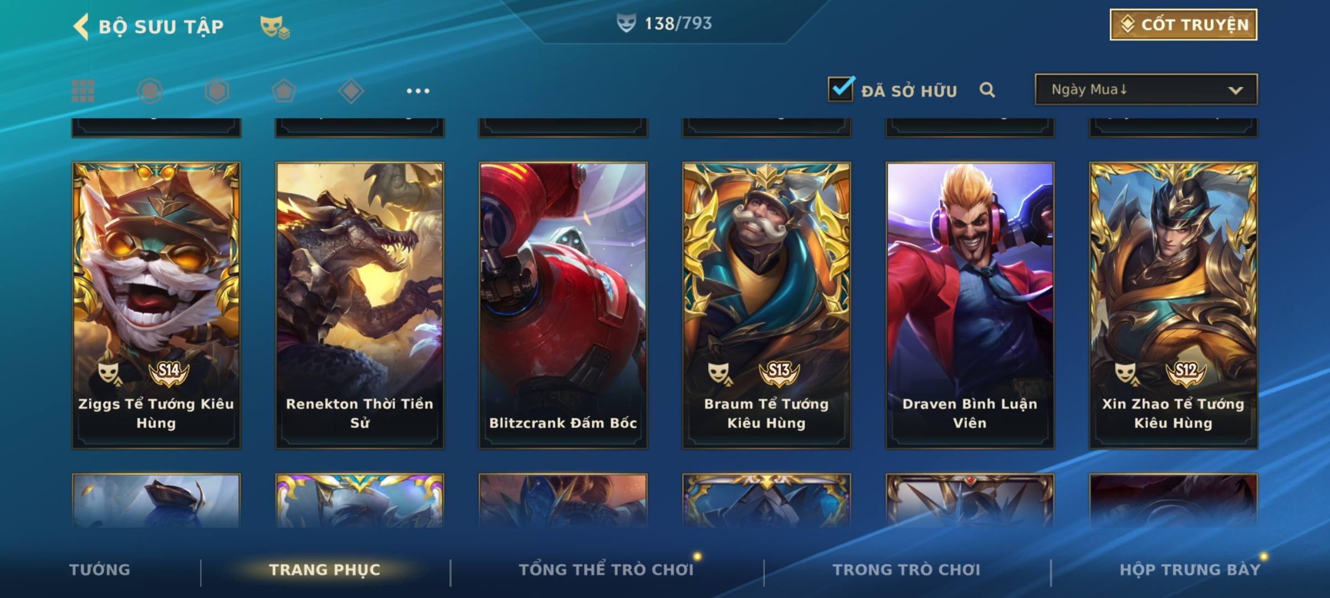Screen dimensions: 1330x598
Task: Open the Ngày Mua sort dropdown
Action: coord(1146,89)
